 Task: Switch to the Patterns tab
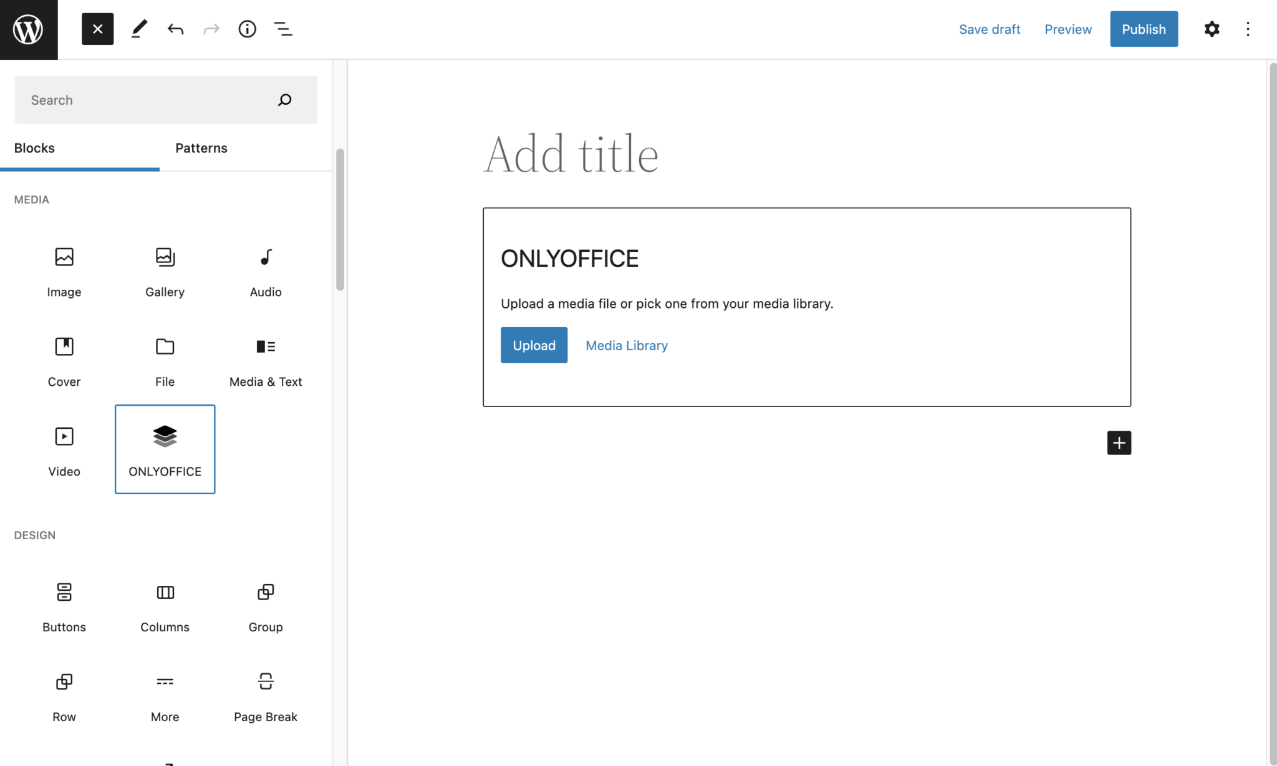coord(201,148)
